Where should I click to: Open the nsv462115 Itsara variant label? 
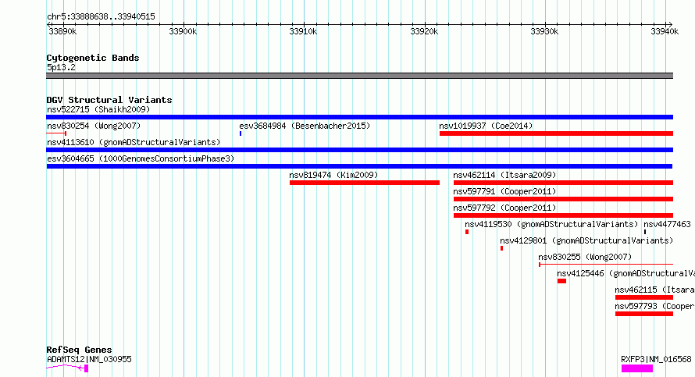pos(654,290)
